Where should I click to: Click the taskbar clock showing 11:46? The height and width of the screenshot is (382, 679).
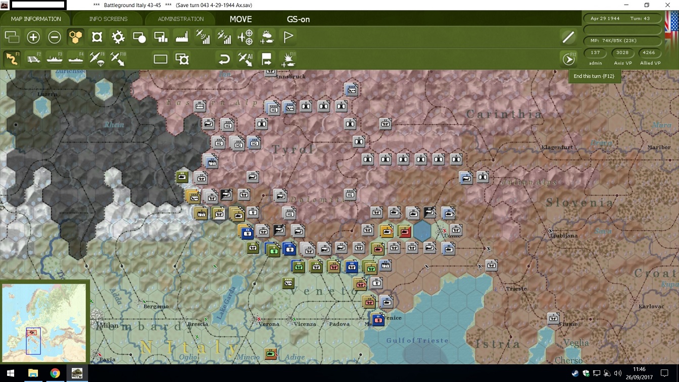[x=639, y=373]
